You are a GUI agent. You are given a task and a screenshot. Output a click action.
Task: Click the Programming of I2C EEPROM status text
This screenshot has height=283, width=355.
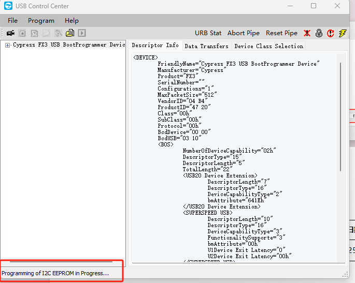coord(55,273)
